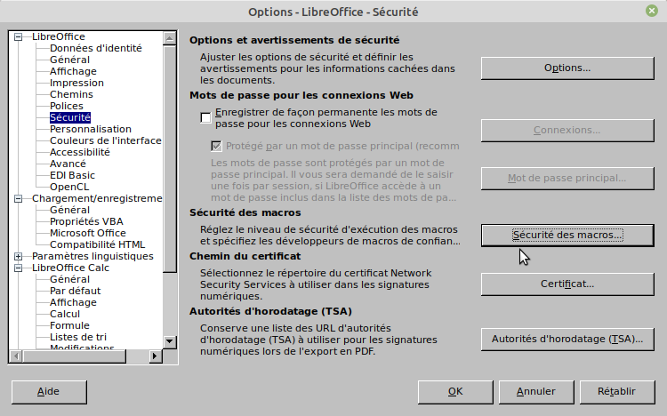The width and height of the screenshot is (667, 416).
Task: Close the Options dialog window
Action: (652, 11)
